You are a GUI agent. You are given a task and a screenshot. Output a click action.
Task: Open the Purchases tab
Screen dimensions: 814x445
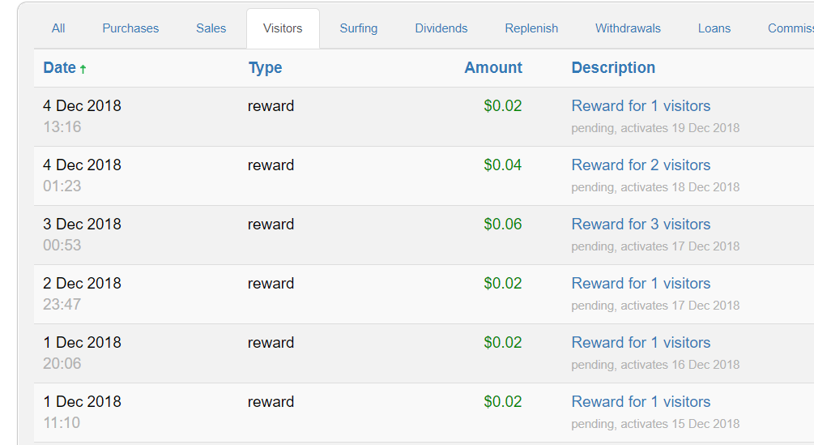[x=130, y=28]
